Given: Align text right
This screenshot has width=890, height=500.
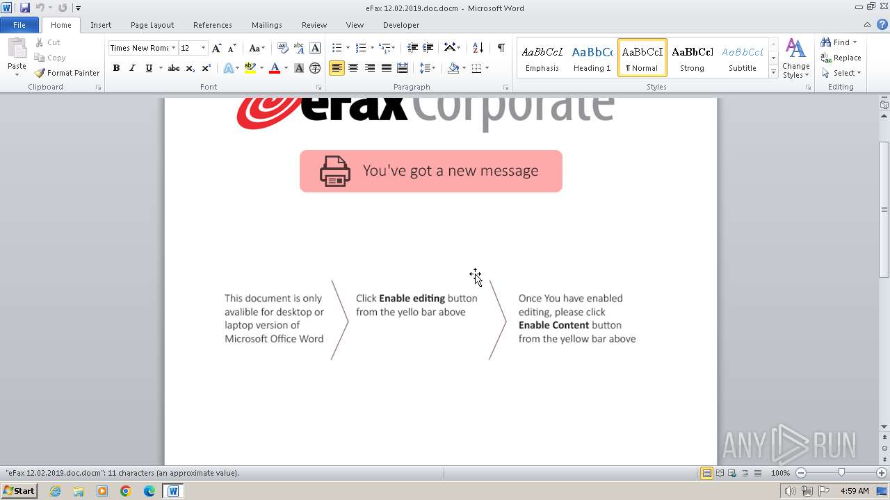Looking at the screenshot, I should tap(369, 68).
